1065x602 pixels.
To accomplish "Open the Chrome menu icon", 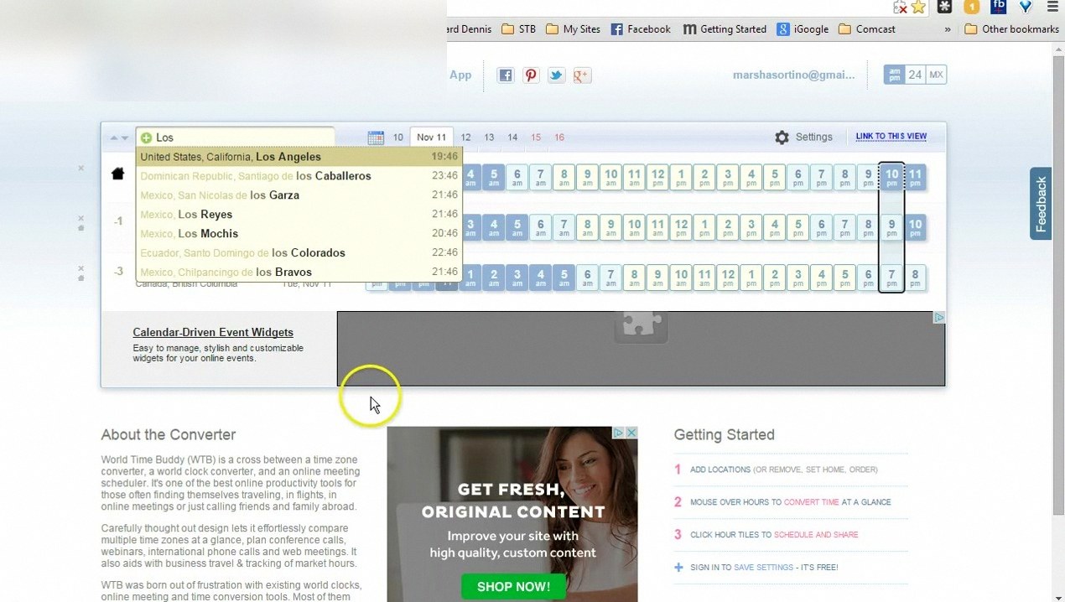I will point(1052,7).
